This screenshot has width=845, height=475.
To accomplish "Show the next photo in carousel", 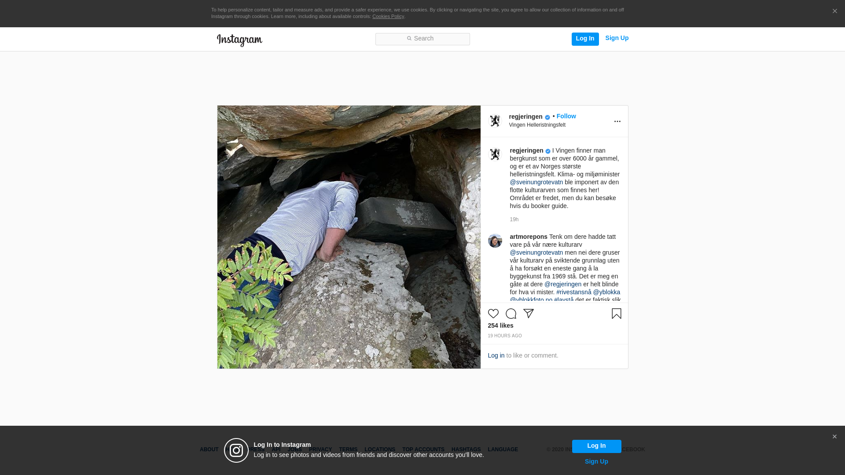I will pos(470,237).
